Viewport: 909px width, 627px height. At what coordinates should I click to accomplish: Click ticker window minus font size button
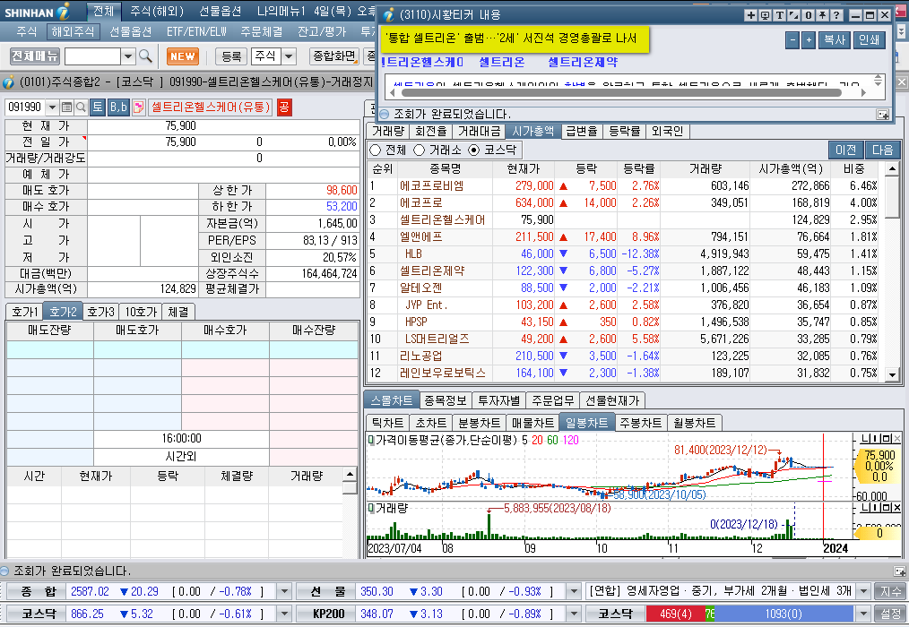tap(792, 40)
